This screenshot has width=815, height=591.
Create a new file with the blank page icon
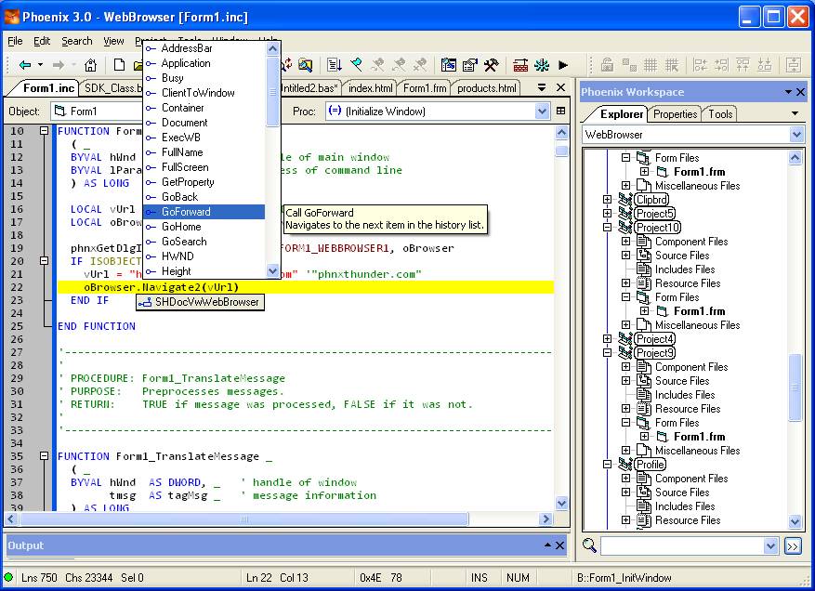(119, 65)
